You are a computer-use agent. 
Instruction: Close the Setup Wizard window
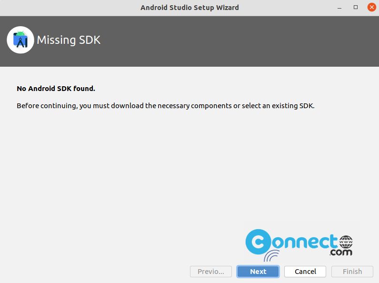tap(371, 7)
